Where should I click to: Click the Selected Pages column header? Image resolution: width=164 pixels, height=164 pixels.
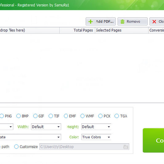tap(122, 31)
